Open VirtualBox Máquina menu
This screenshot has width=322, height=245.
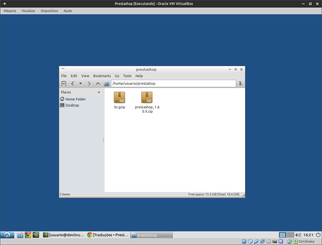(x=10, y=11)
